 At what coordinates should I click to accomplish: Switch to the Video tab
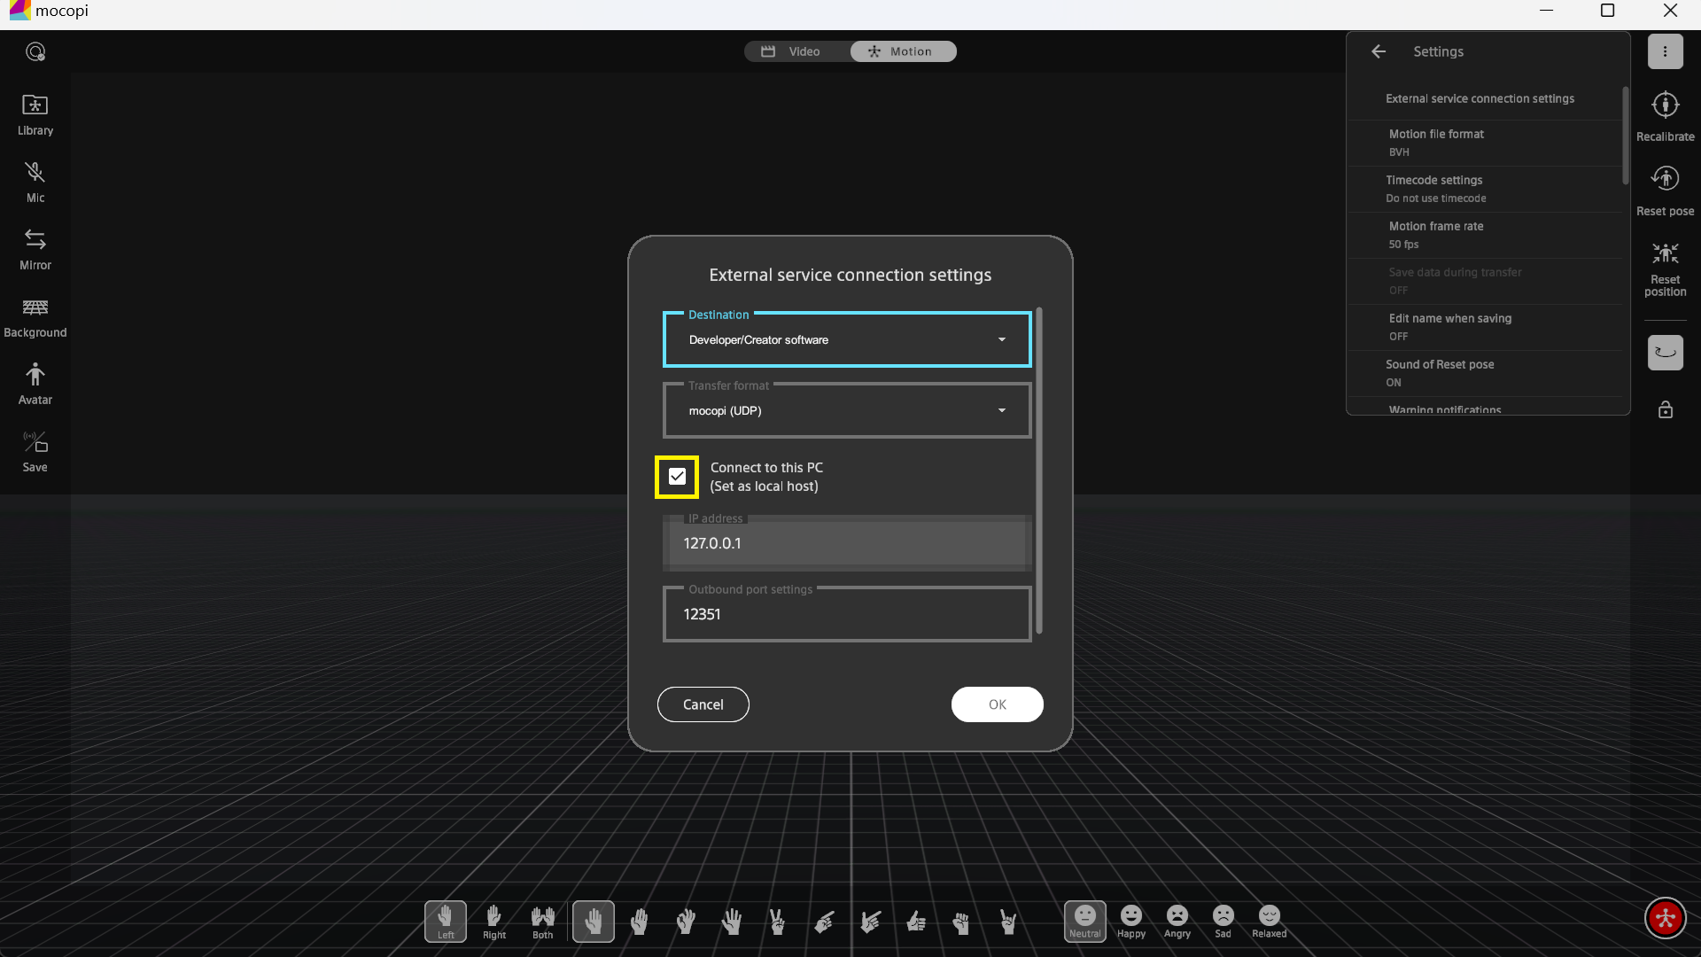(794, 51)
